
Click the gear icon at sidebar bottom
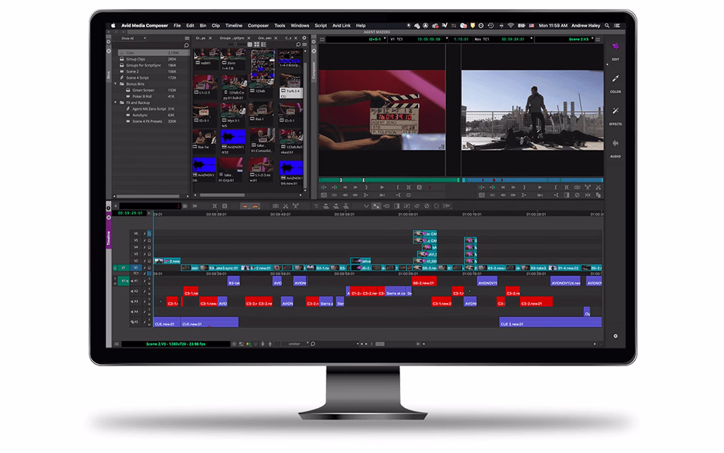[x=615, y=336]
